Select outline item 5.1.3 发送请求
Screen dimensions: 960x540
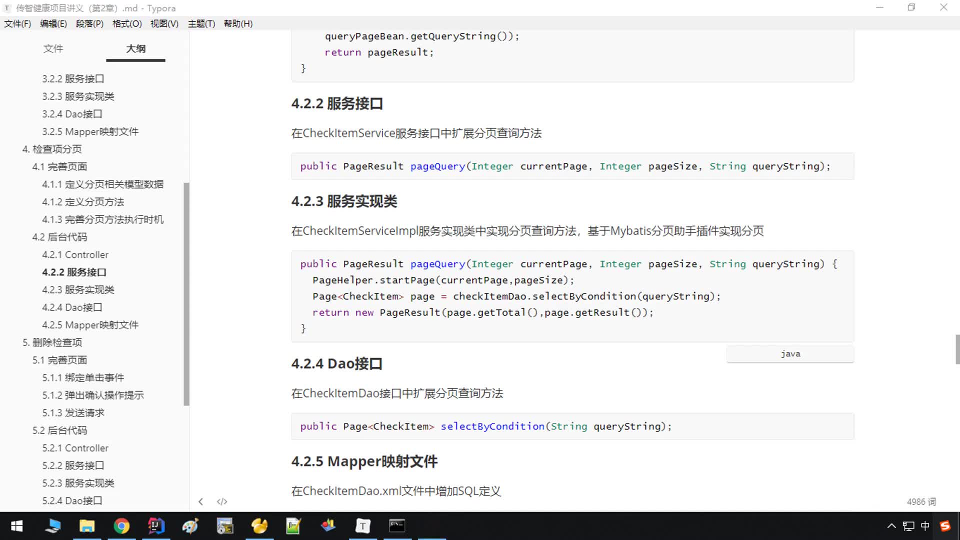click(x=73, y=413)
